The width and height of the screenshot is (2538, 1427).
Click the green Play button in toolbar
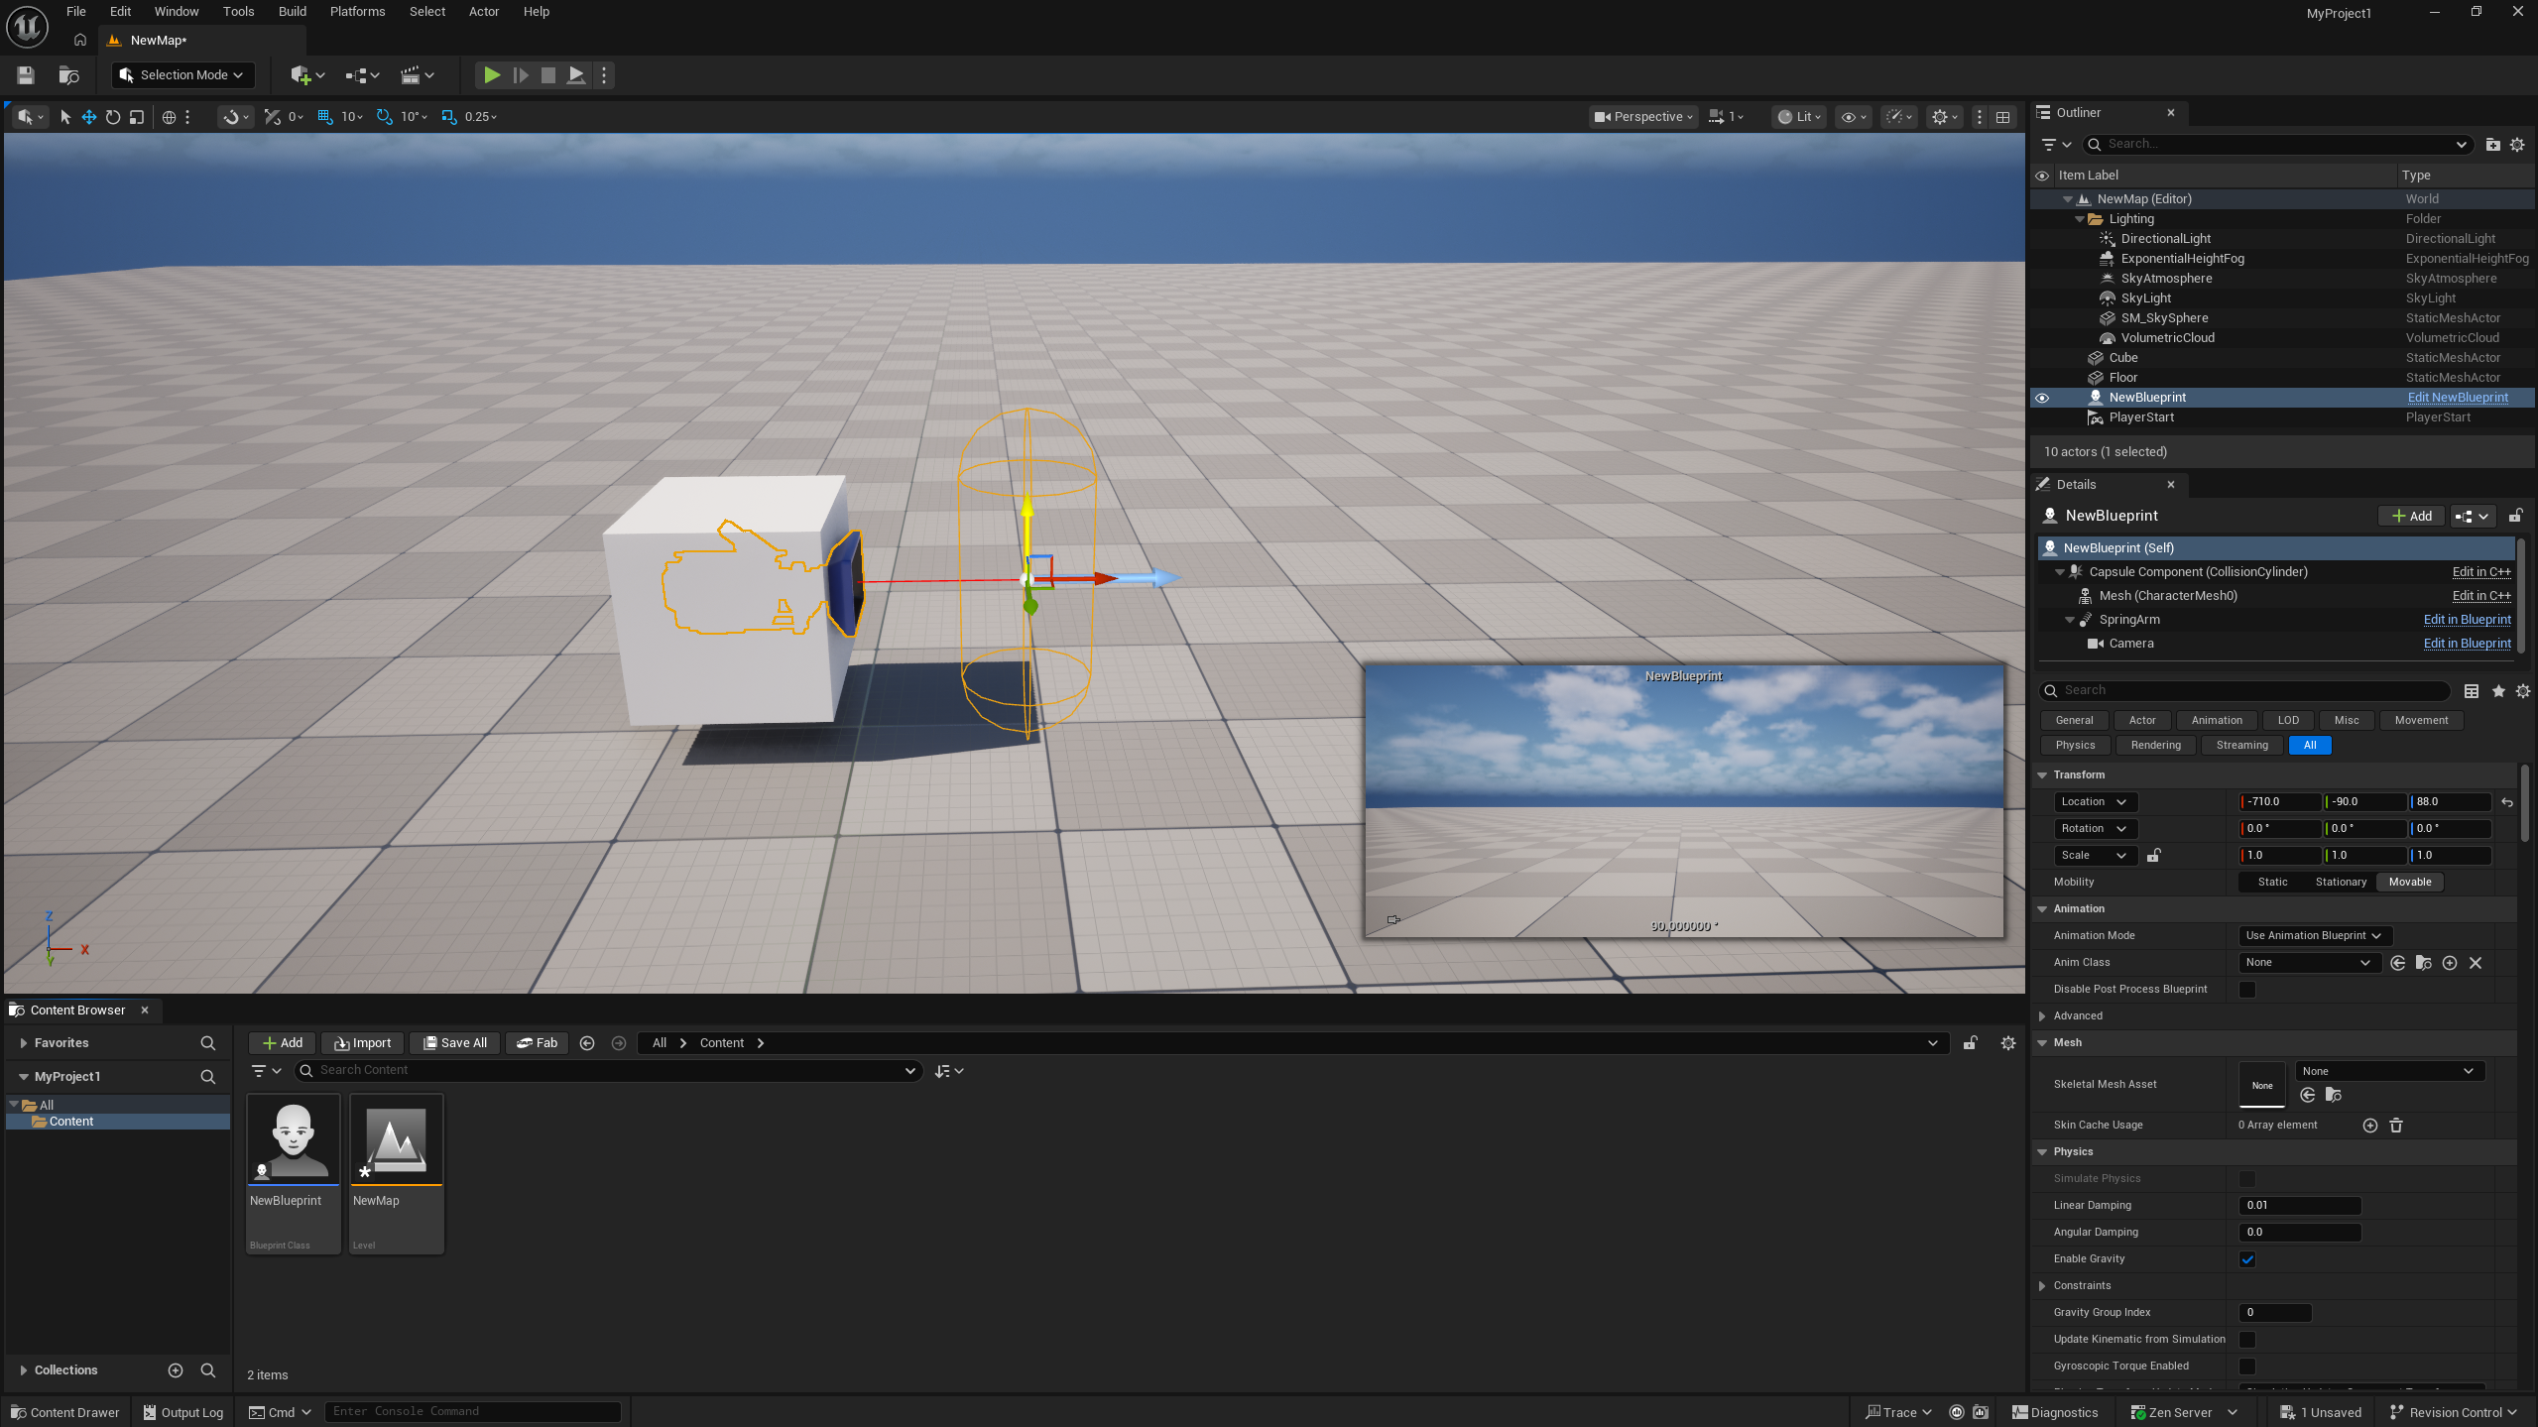click(x=491, y=75)
